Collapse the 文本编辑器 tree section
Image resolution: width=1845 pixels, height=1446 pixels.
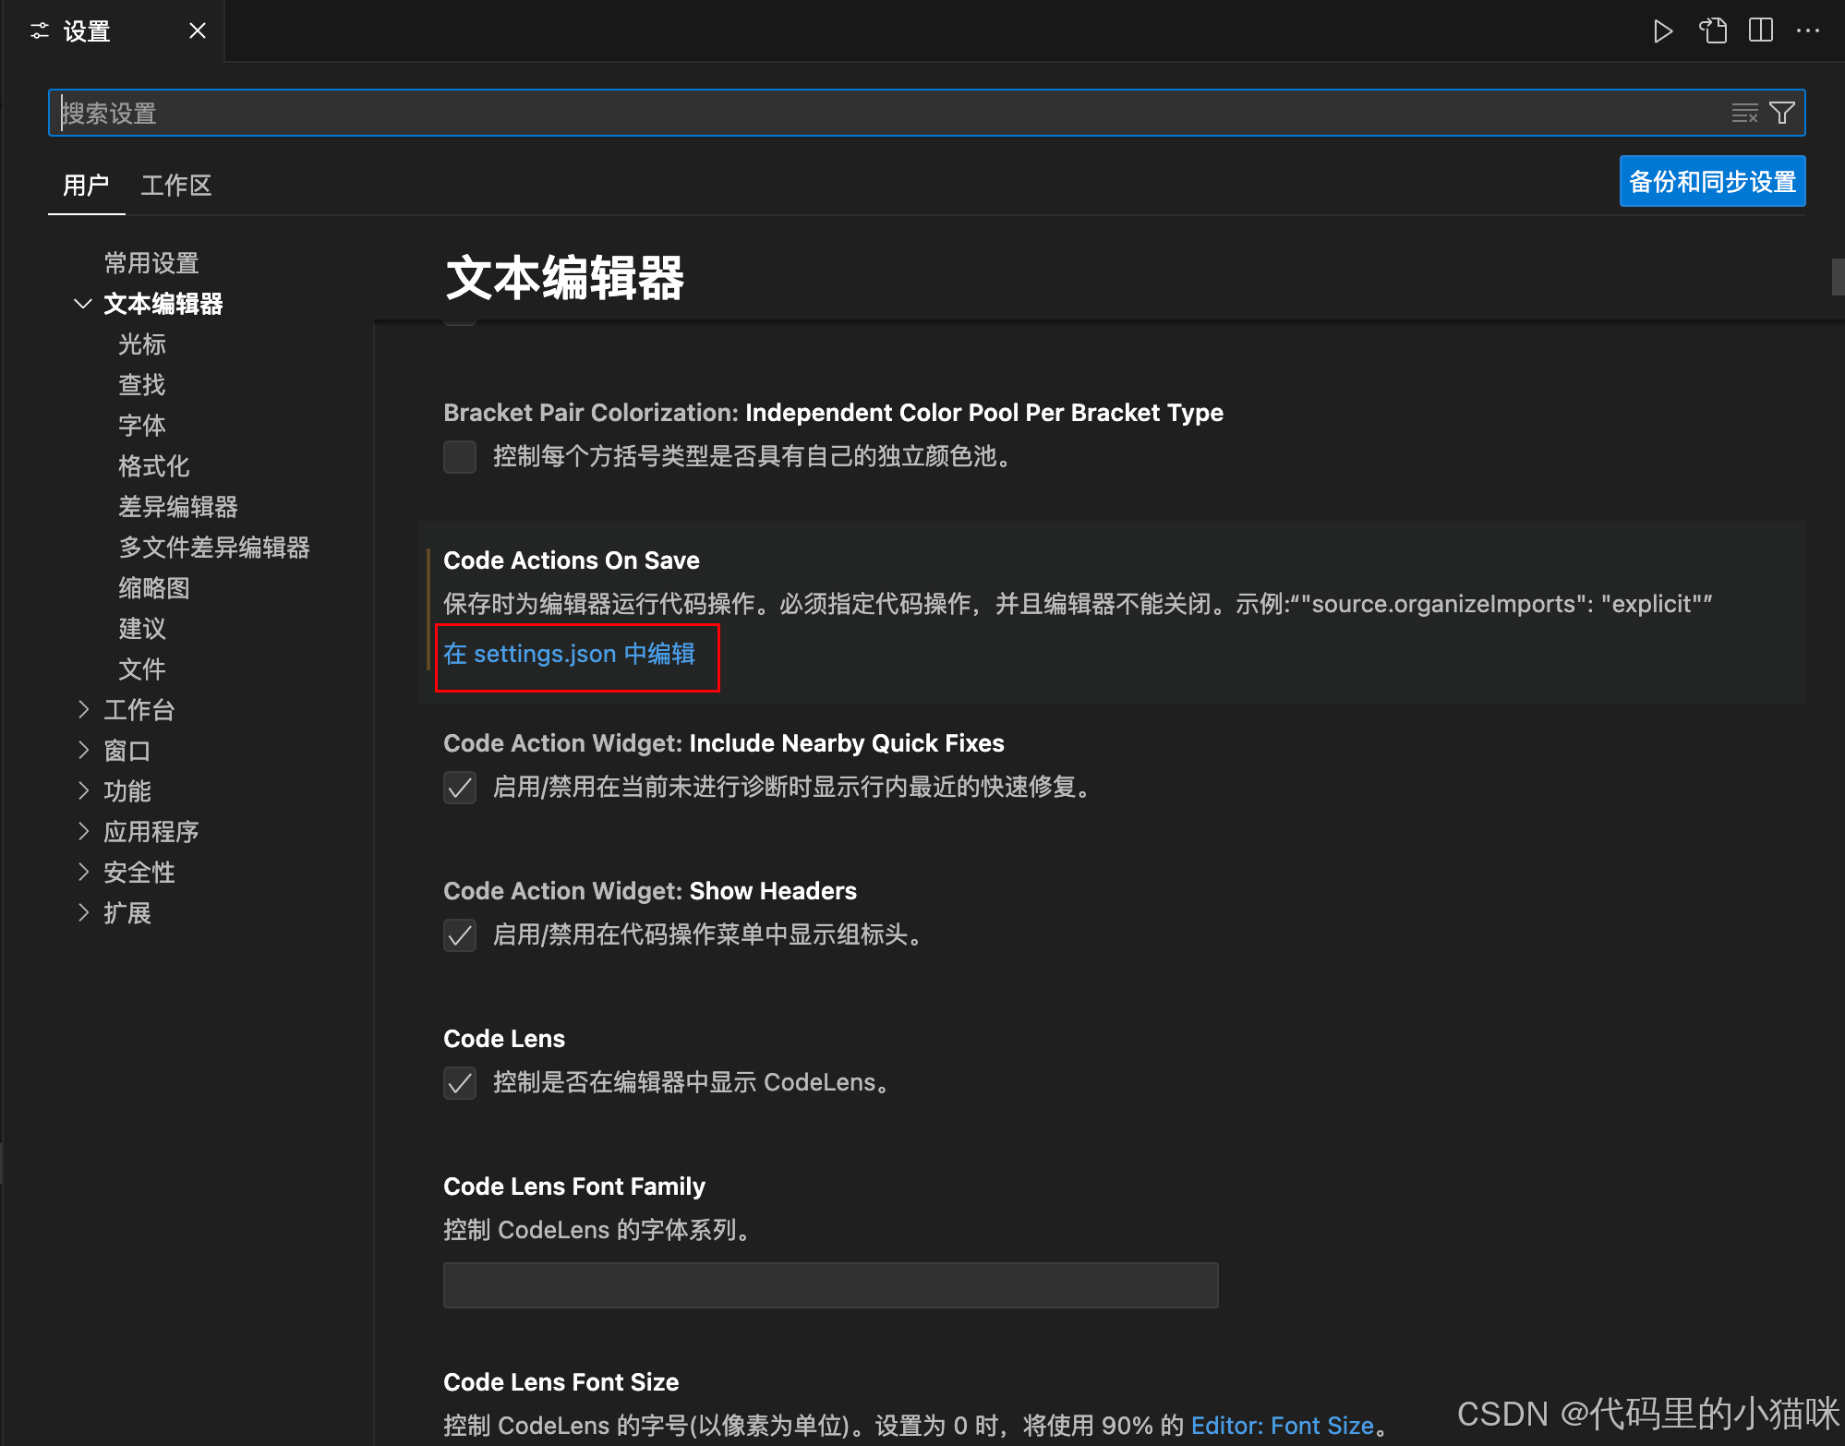point(83,304)
